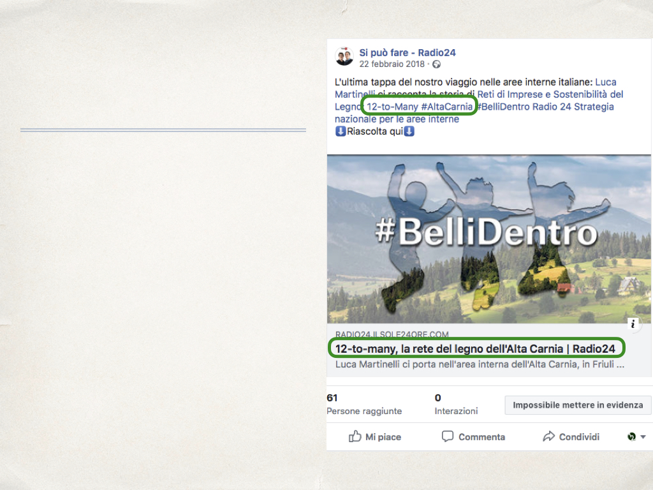Viewport: 653px width, 490px height.
Task: Click the Si può fare page profile picture
Action: click(x=344, y=56)
